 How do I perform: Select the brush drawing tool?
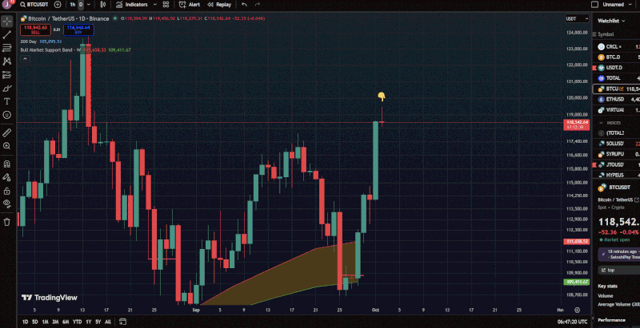[x=7, y=89]
